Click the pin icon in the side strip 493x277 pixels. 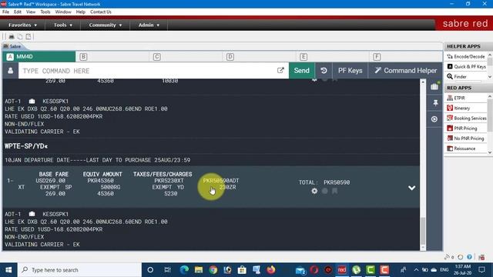[435, 103]
